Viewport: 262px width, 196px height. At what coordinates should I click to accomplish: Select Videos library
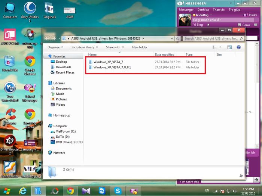(x=58, y=105)
